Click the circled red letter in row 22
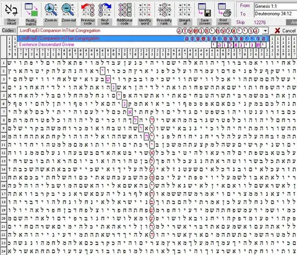 pyautogui.click(x=152, y=235)
